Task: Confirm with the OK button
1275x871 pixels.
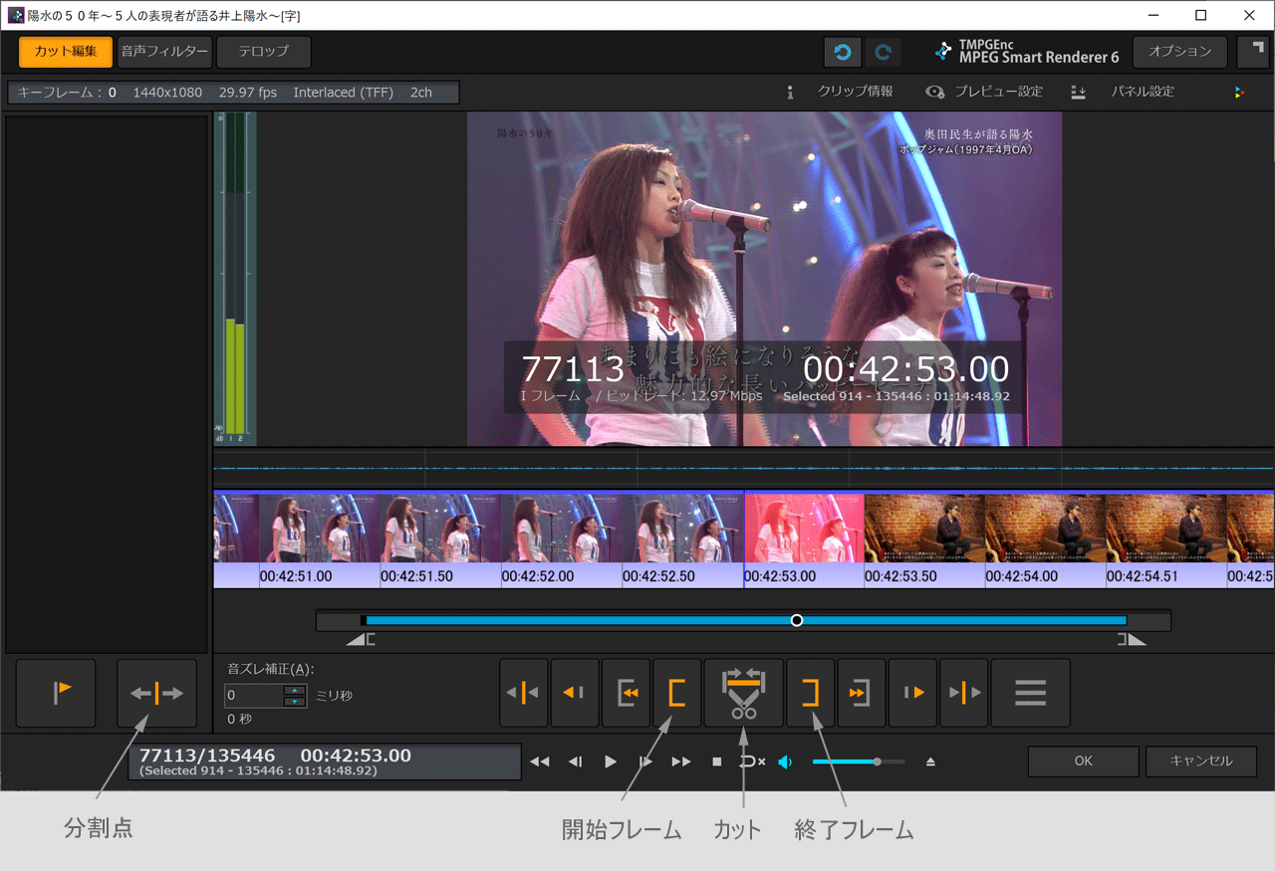Action: (1084, 761)
